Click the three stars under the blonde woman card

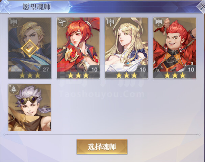[x=127, y=76]
